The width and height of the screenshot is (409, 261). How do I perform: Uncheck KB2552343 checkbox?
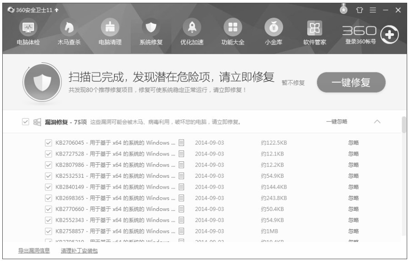tap(48, 220)
